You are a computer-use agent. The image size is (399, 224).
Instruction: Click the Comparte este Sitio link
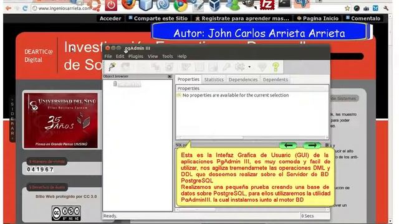pyautogui.click(x=158, y=18)
